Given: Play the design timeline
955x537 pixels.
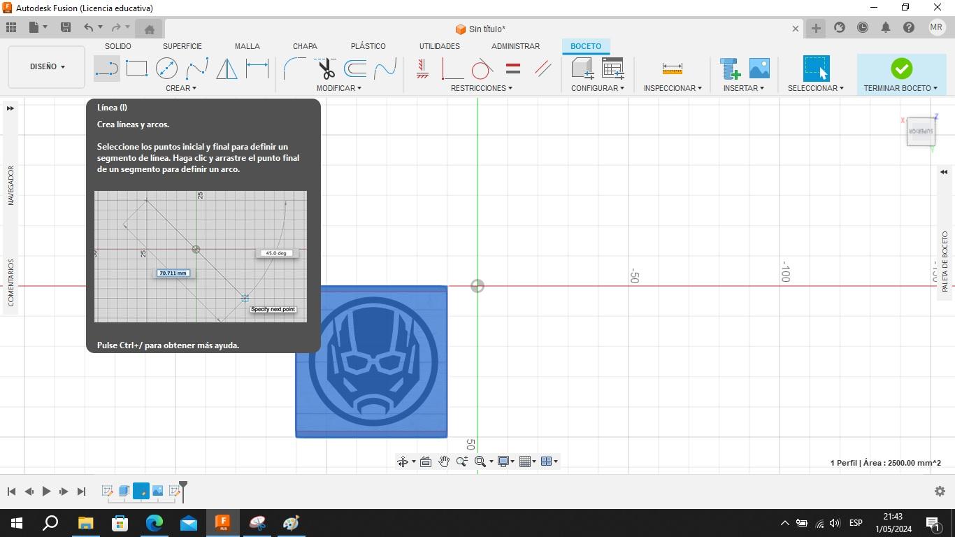Looking at the screenshot, I should (46, 492).
